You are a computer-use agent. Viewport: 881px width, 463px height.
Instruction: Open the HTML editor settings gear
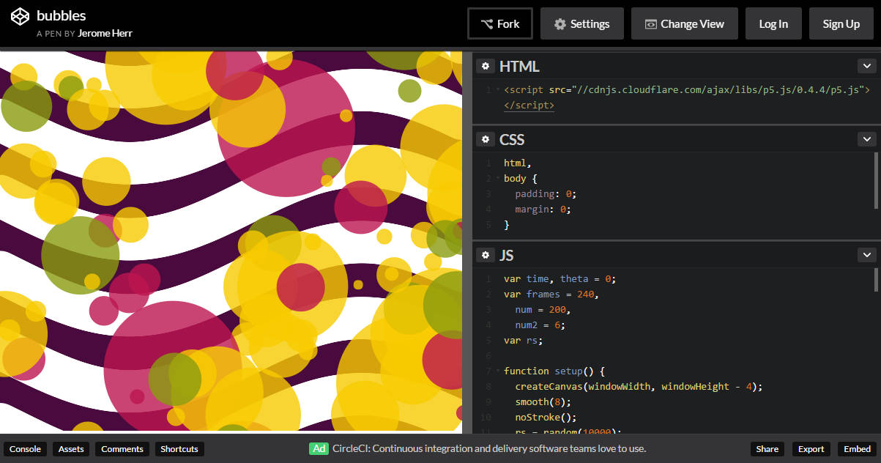[485, 66]
